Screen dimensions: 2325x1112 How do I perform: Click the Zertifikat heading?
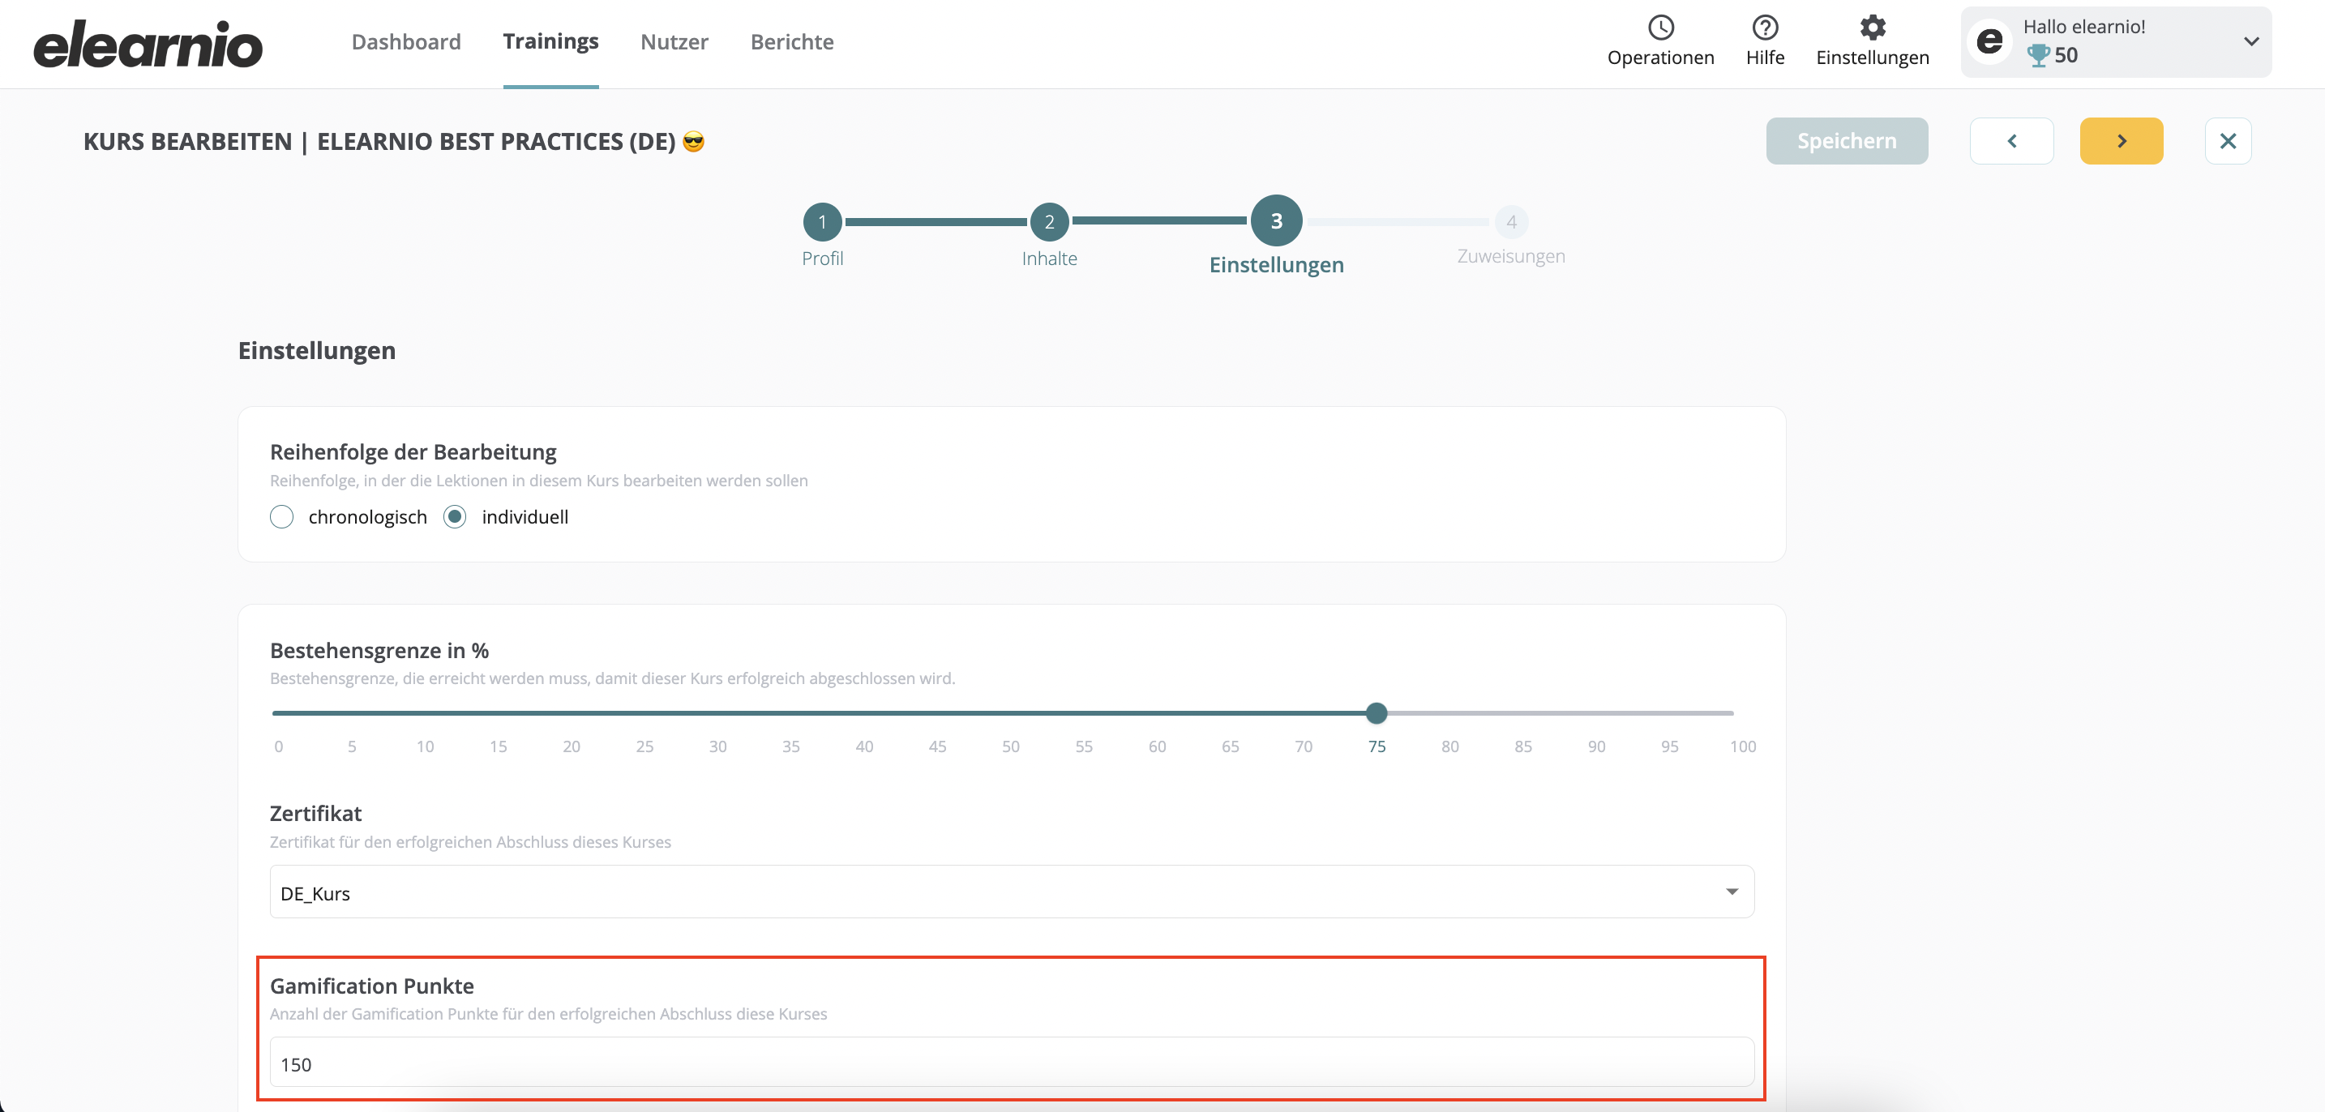click(316, 813)
